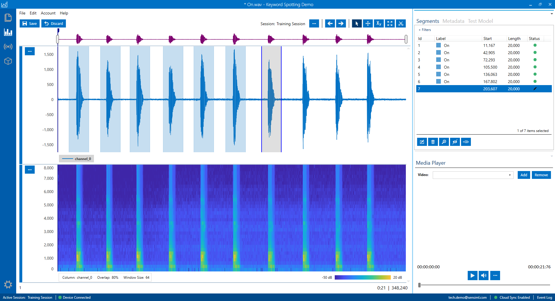Select the XY zoom tool
Screen dimensions: 555x301
coord(379,23)
